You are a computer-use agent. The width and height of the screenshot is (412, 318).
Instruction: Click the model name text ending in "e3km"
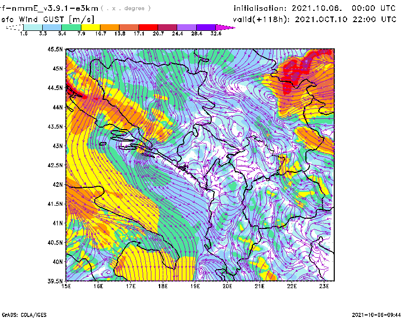pyautogui.click(x=49, y=8)
